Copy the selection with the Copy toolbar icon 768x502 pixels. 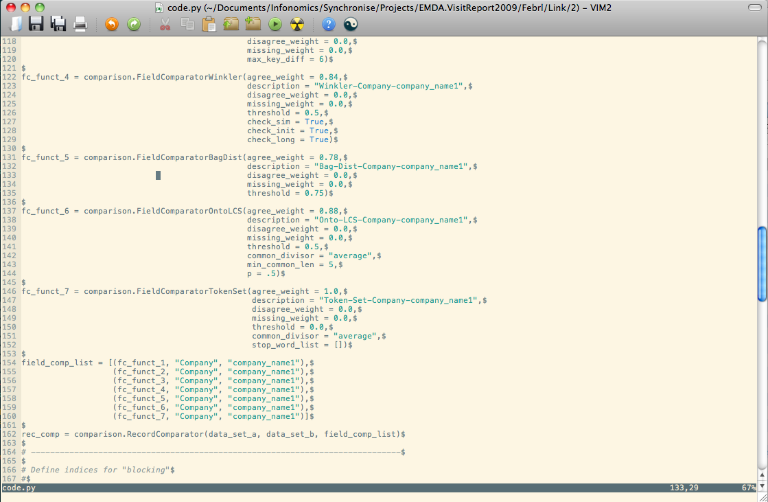click(x=187, y=24)
